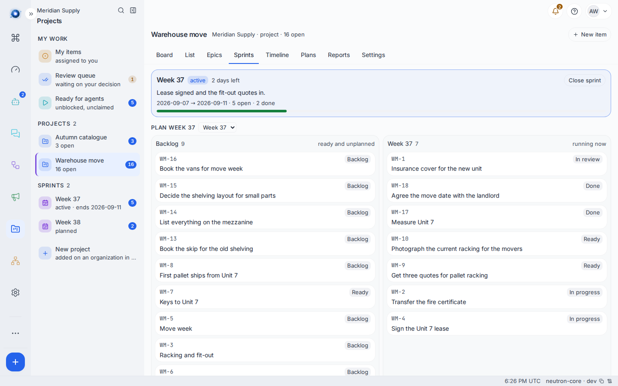Click the three-dot more icon in the rail
This screenshot has width=618, height=386.
pos(15,333)
